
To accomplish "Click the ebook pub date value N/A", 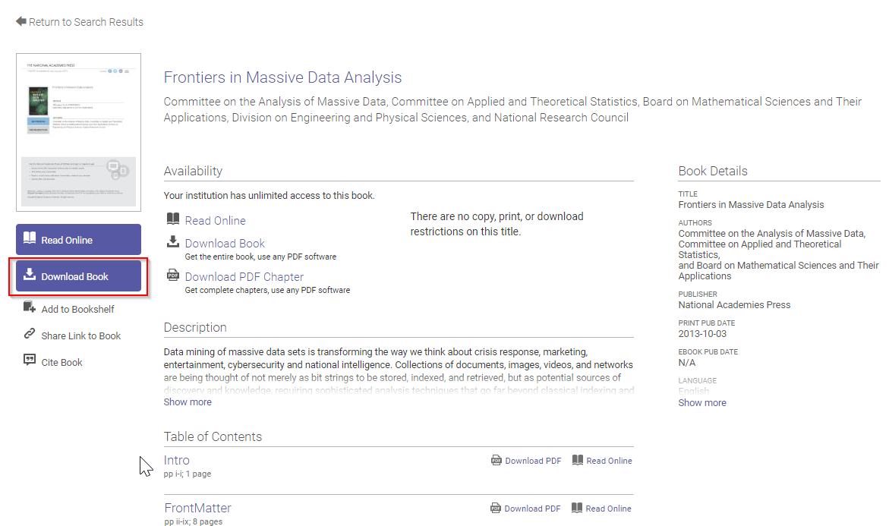I will (686, 363).
